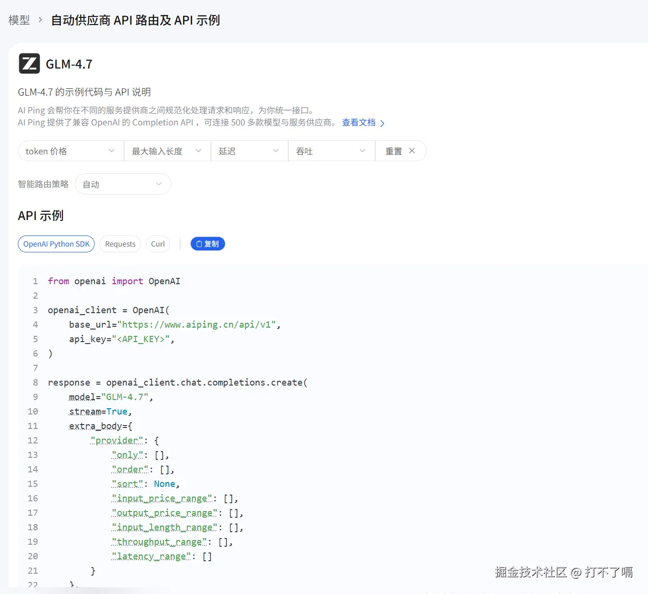Click the "output_price_range" code line
The width and height of the screenshot is (648, 594).
pos(178,512)
